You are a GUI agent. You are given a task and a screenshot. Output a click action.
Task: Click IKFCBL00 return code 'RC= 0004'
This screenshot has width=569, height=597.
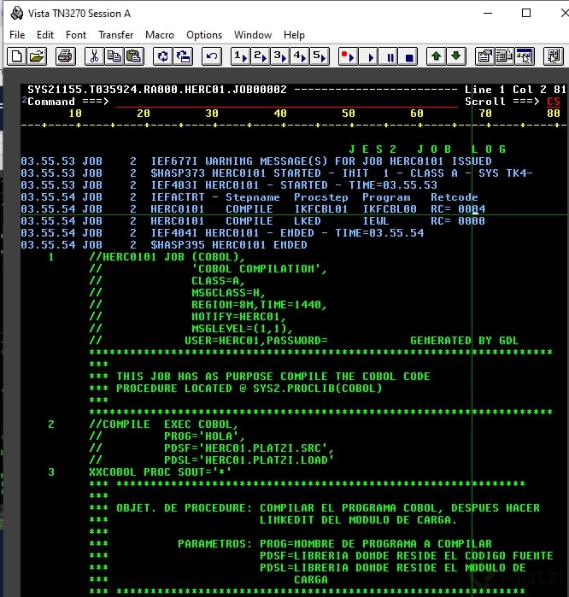pyautogui.click(x=458, y=209)
